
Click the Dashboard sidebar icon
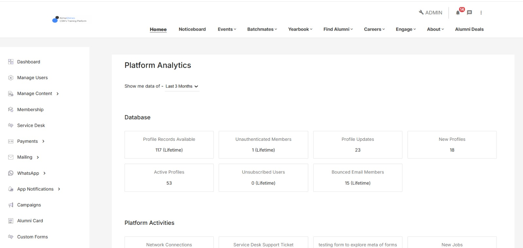tap(11, 62)
